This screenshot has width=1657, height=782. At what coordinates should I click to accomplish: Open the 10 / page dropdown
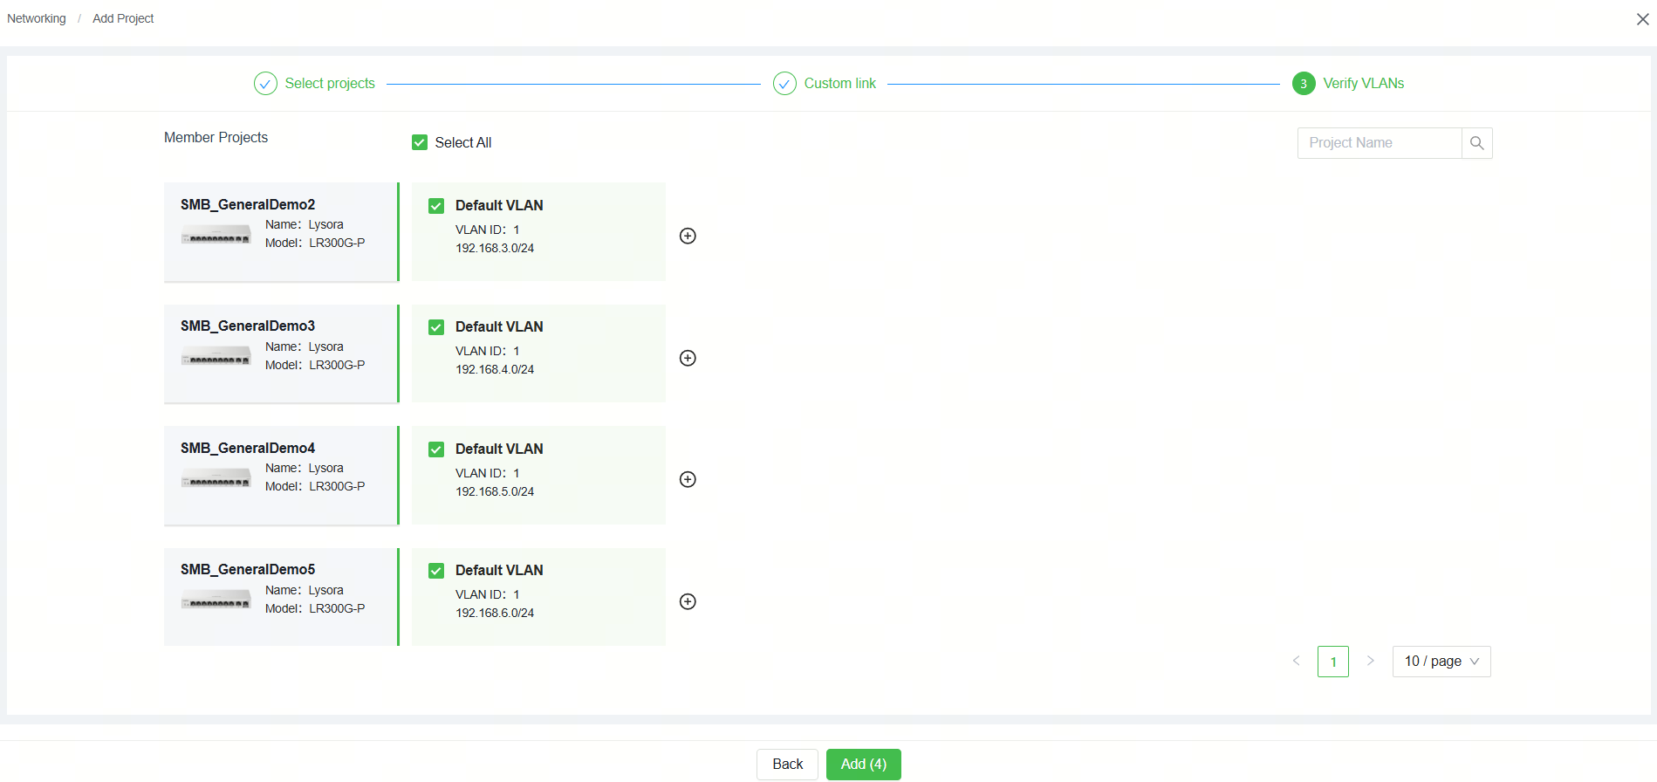click(1441, 662)
